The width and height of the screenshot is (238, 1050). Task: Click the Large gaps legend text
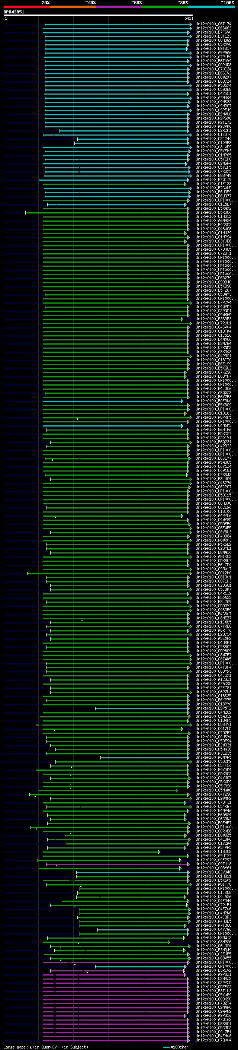16,1047
